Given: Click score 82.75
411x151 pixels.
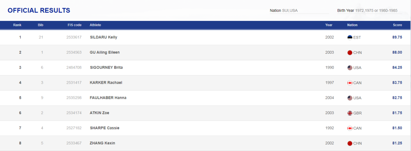Looking at the screenshot, I should (x=397, y=98).
